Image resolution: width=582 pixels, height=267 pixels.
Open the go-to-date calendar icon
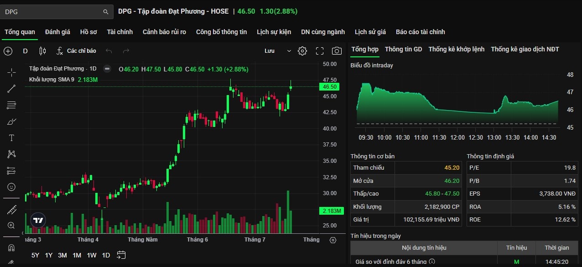coord(121,255)
